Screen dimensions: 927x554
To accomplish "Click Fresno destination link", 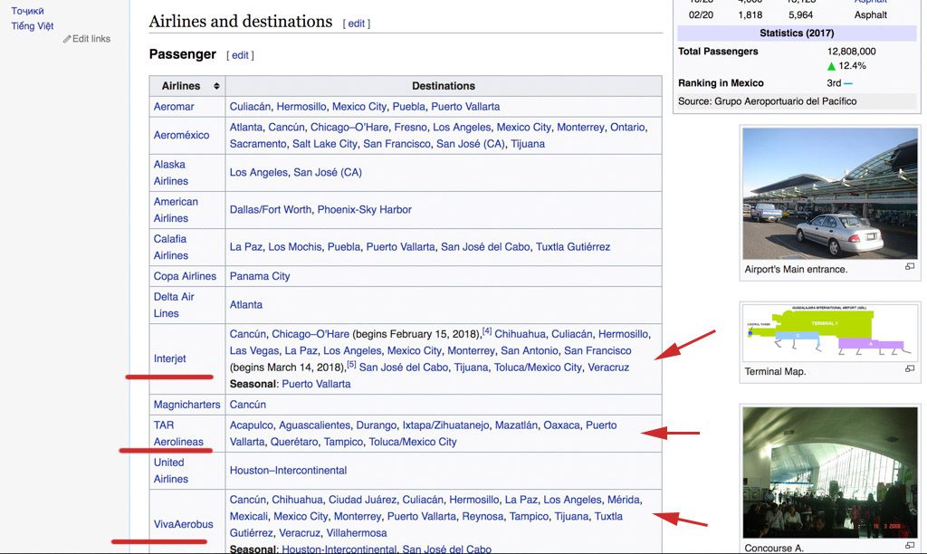I will [410, 127].
